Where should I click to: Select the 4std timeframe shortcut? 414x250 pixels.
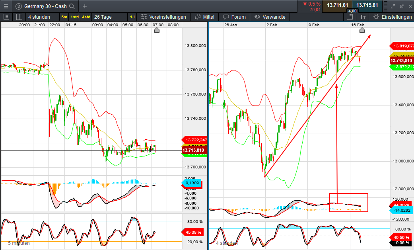pyautogui.click(x=86, y=17)
